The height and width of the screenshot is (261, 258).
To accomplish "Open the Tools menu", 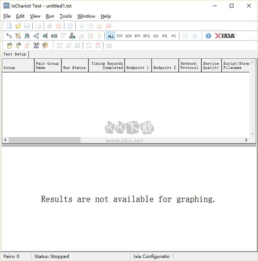I will pos(66,16).
